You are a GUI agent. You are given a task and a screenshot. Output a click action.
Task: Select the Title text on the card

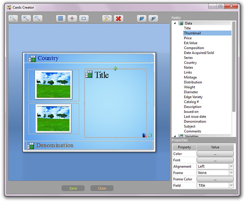(x=102, y=75)
